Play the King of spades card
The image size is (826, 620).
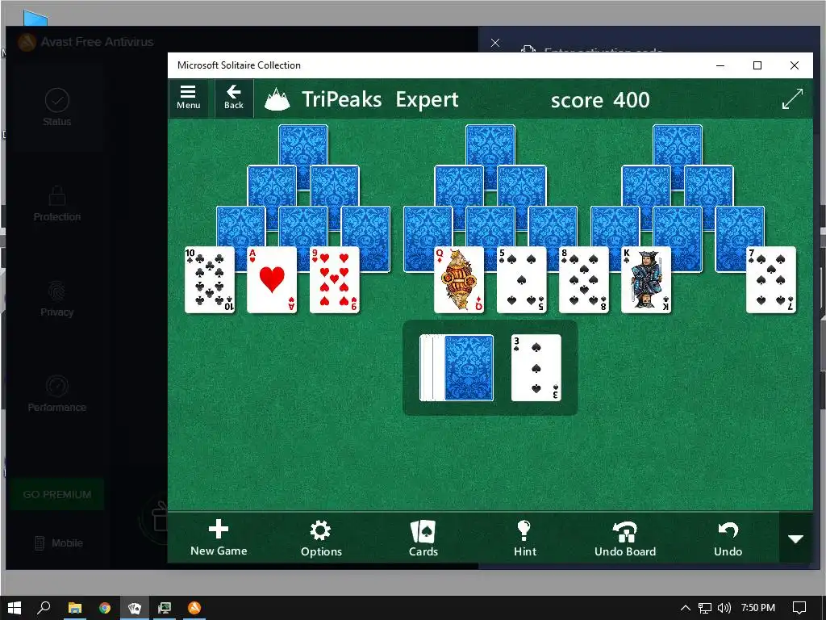(x=646, y=280)
